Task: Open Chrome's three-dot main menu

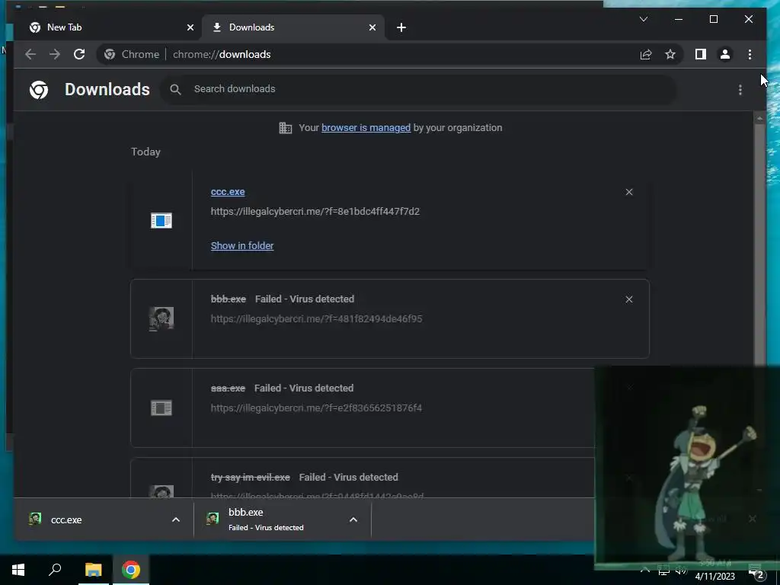Action: [750, 54]
